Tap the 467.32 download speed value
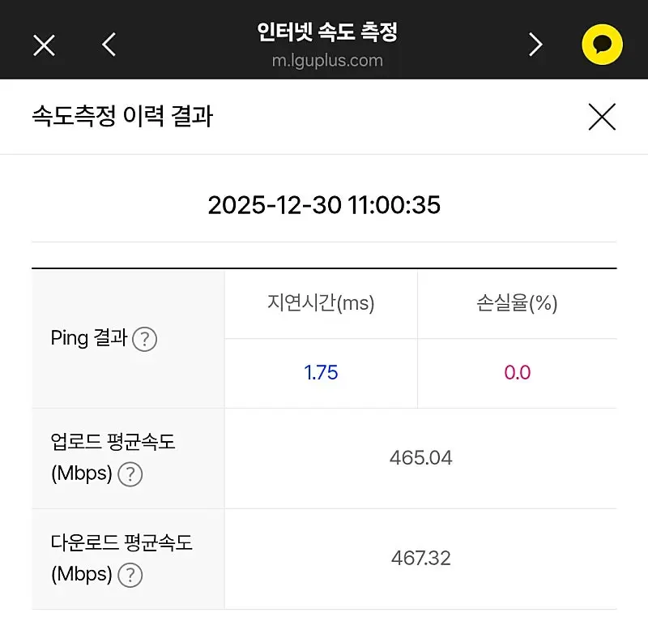This screenshot has height=634, width=648. click(420, 559)
